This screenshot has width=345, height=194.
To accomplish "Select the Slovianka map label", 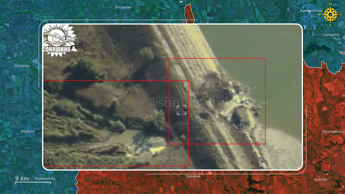I will (x=22, y=66).
